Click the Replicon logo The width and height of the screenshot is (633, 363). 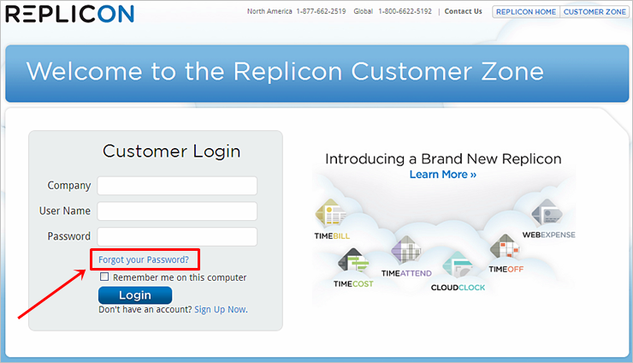[69, 15]
